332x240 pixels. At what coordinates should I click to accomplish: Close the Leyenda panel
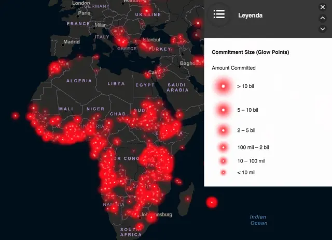(322, 7)
